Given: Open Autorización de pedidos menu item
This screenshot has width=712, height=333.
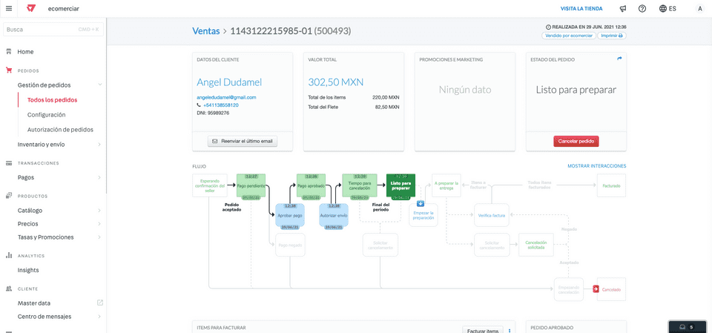Looking at the screenshot, I should pos(60,130).
